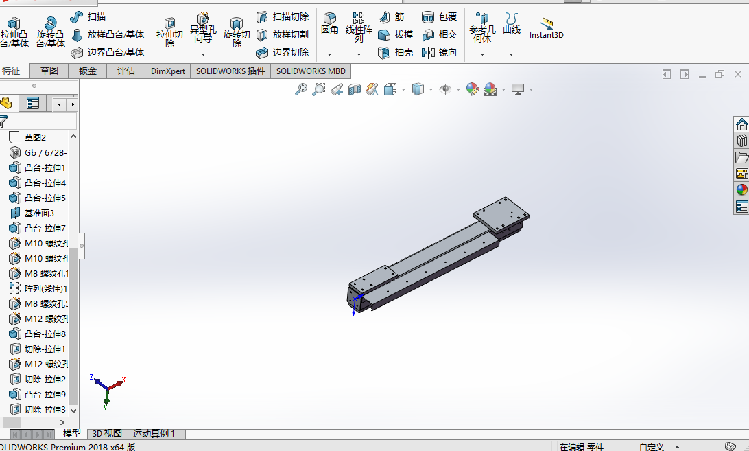
Task: Click the Apply Scene icon
Action: [490, 89]
